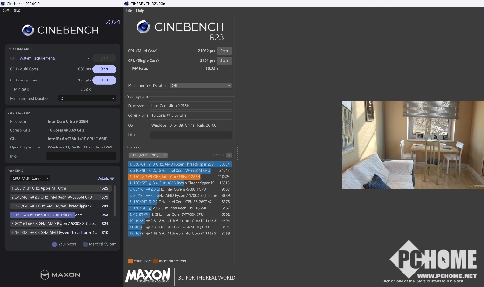The image size is (484, 287).
Task: Click the Maxon hexagon logo in Cinebench 2024
Action: 45,274
